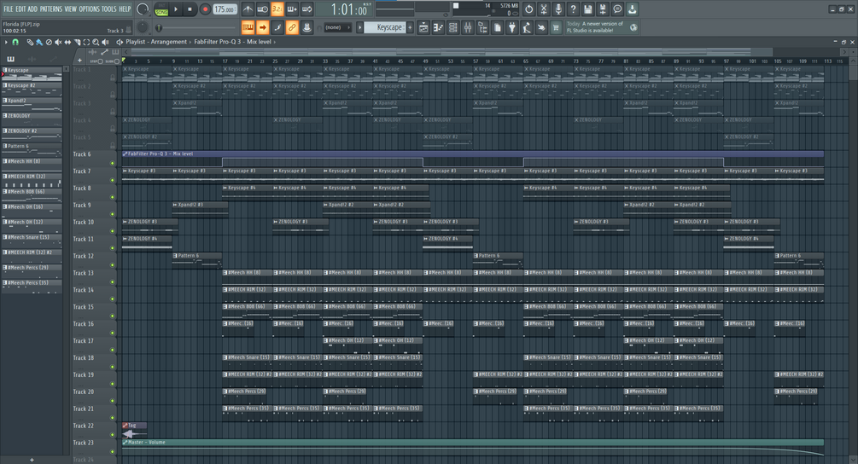
Task: Save project with the floppy disk icon
Action: point(587,9)
